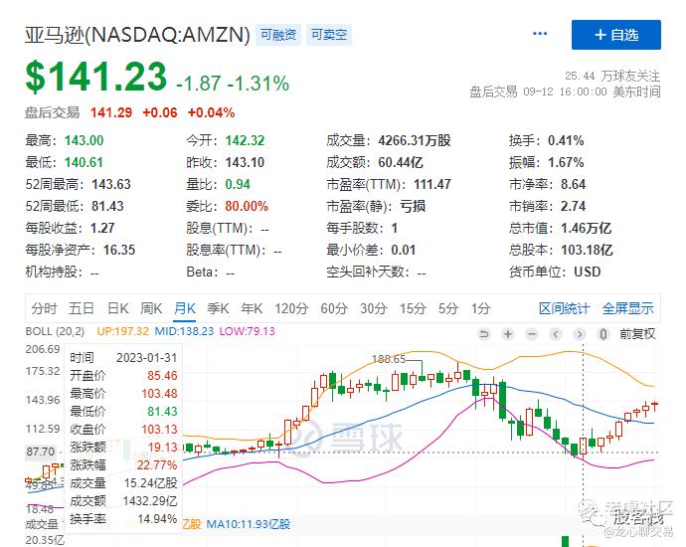Screen dimensions: 686x547
Task: Switch to the 30分 chart tab
Action: tap(373, 308)
